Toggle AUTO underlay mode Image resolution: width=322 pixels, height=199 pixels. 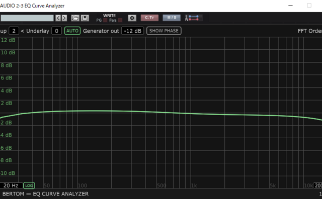(x=72, y=31)
